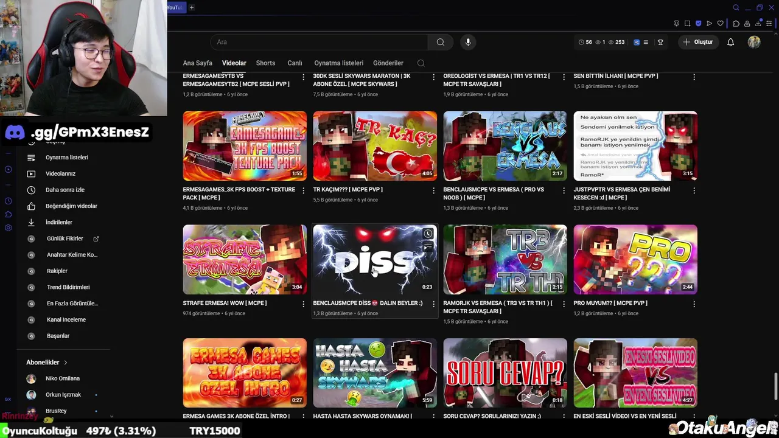Expand Abonelikler section chevron
This screenshot has width=779, height=438.
(66, 363)
